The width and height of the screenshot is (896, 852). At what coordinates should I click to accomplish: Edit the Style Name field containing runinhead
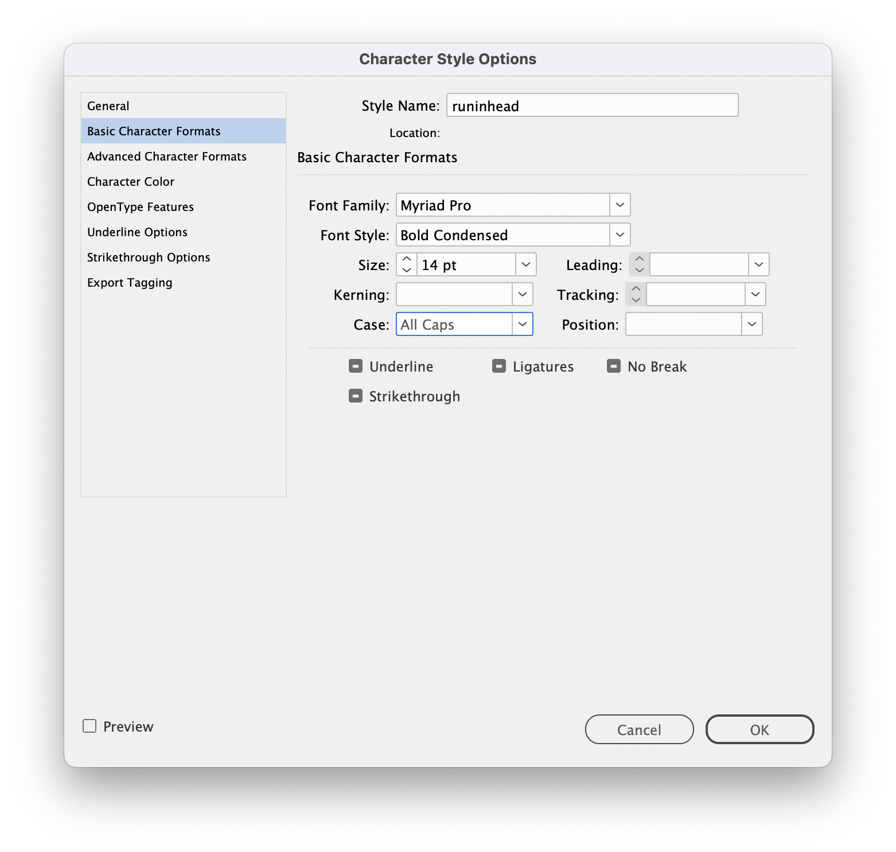point(592,105)
